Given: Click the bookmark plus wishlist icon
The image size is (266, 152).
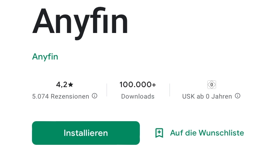Looking at the screenshot, I should click(159, 133).
